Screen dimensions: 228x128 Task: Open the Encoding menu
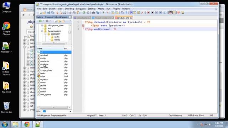click(x=69, y=9)
